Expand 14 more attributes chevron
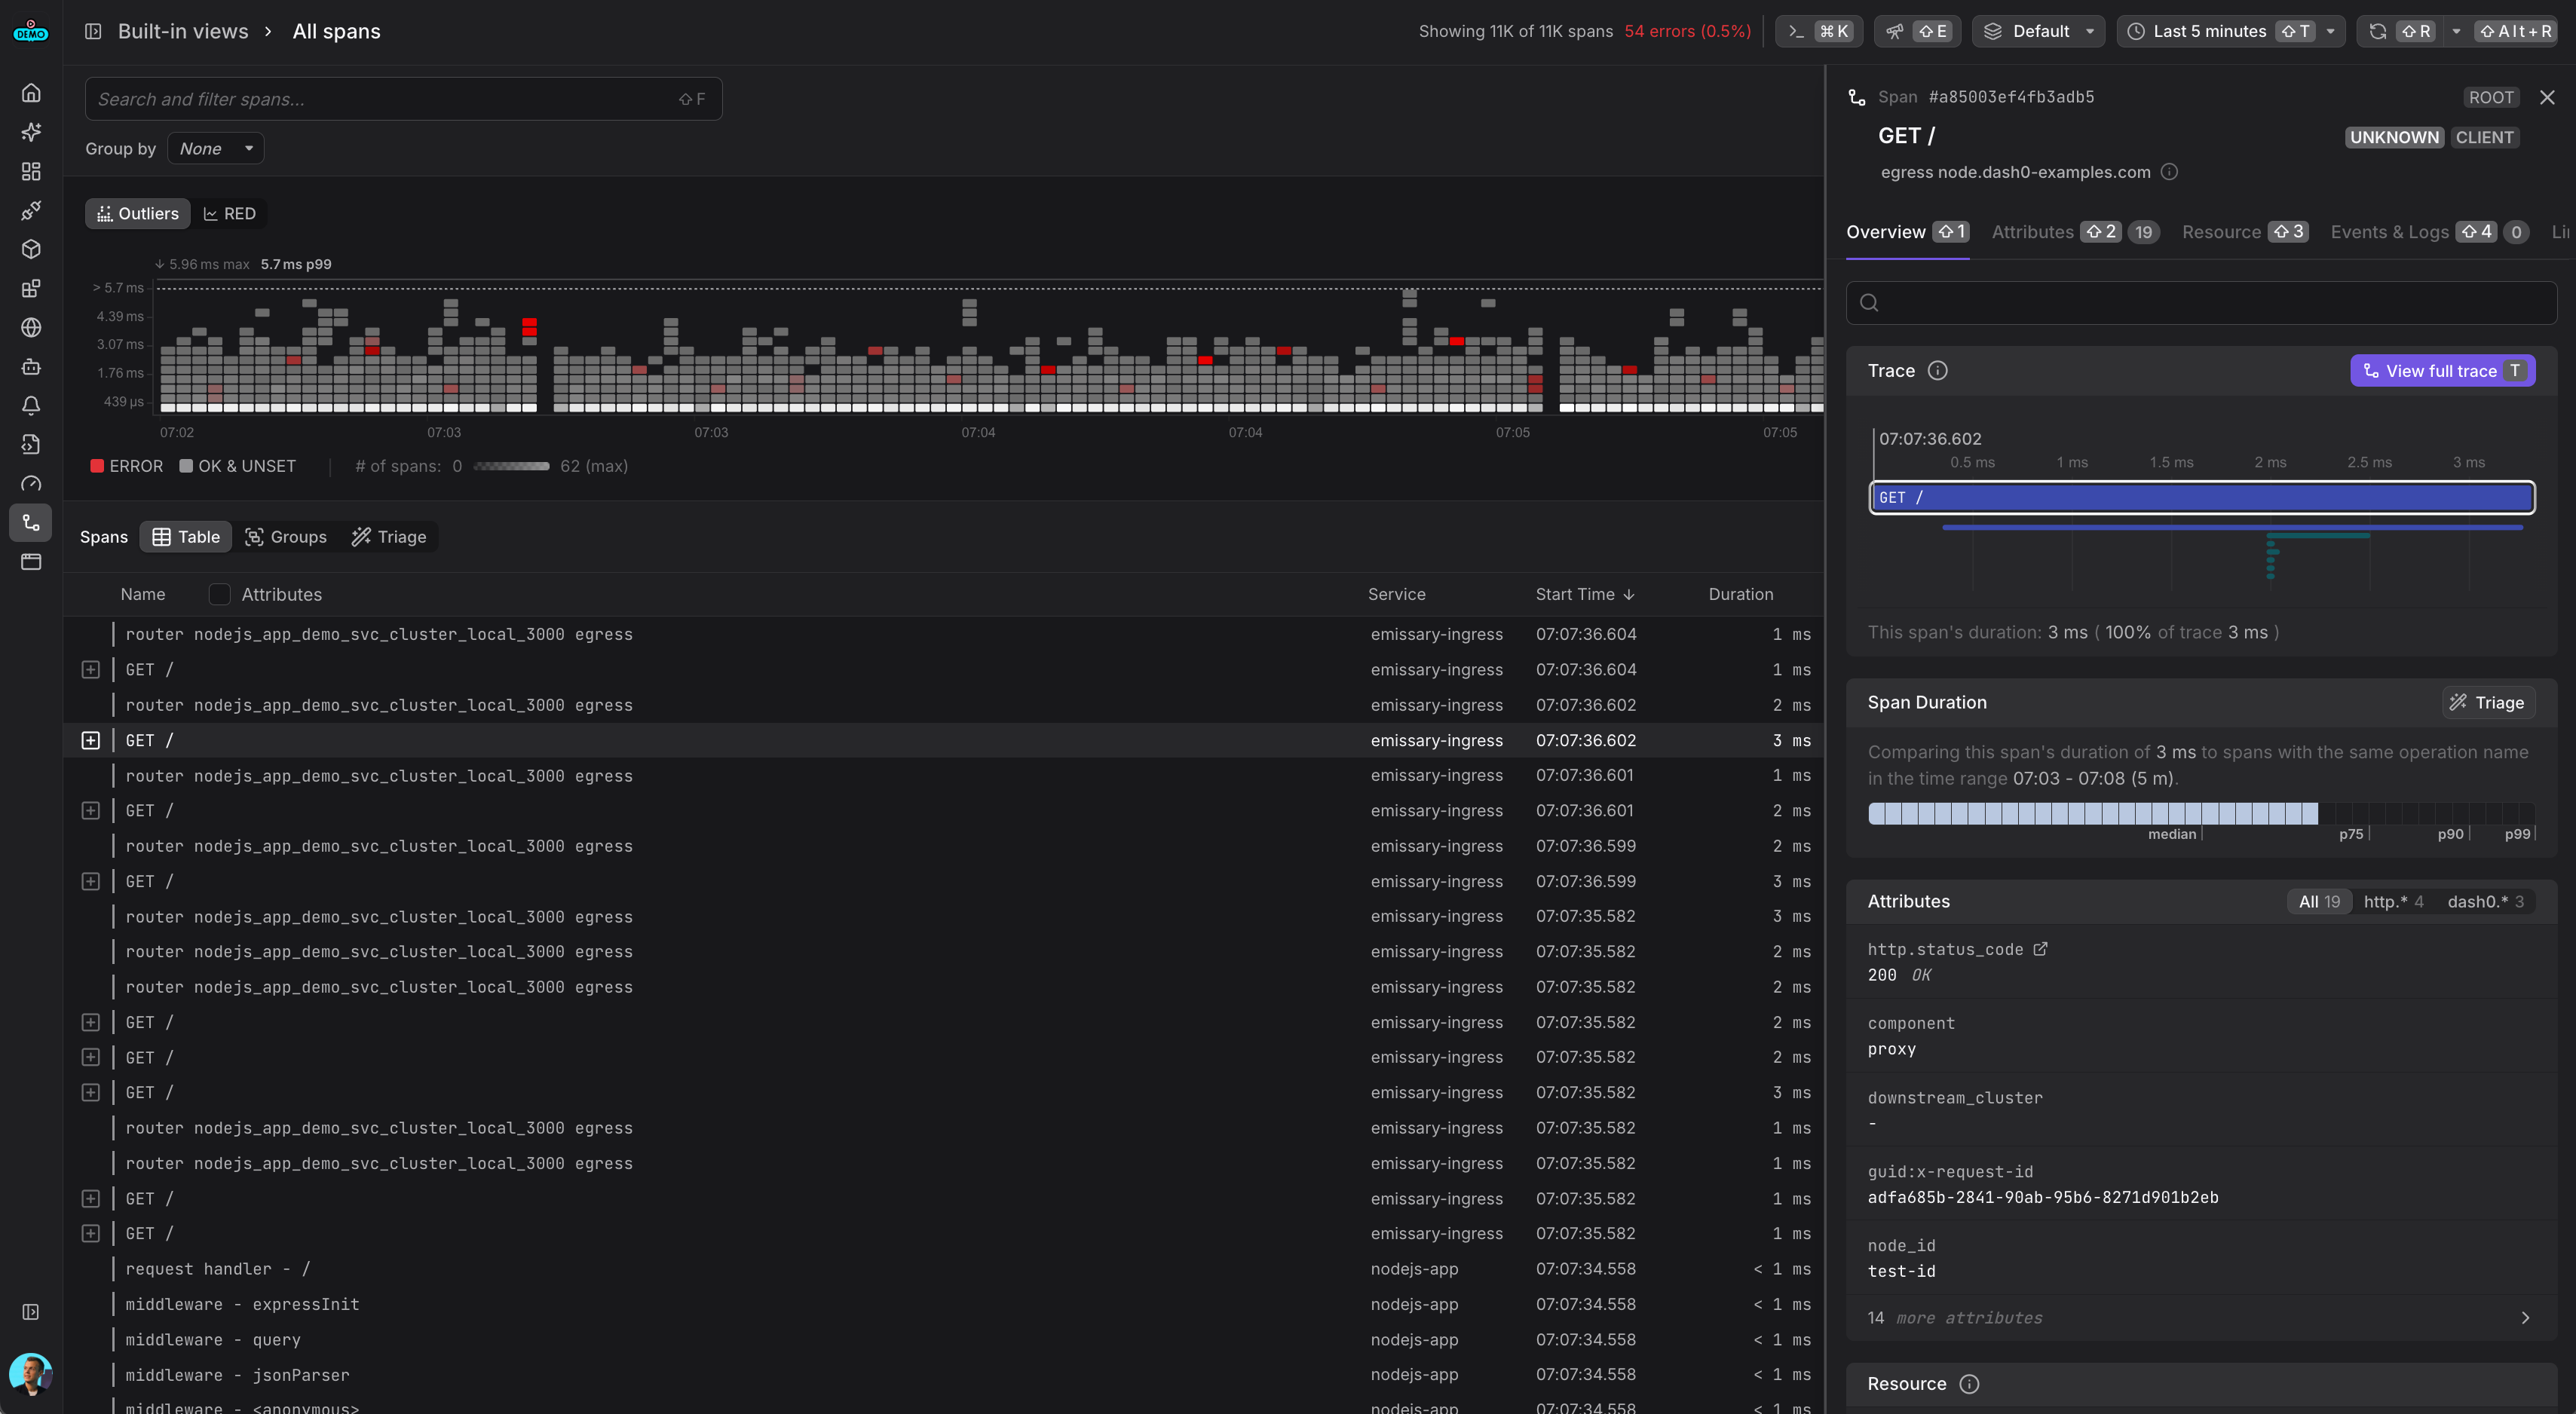Image resolution: width=2576 pixels, height=1414 pixels. (x=2525, y=1318)
